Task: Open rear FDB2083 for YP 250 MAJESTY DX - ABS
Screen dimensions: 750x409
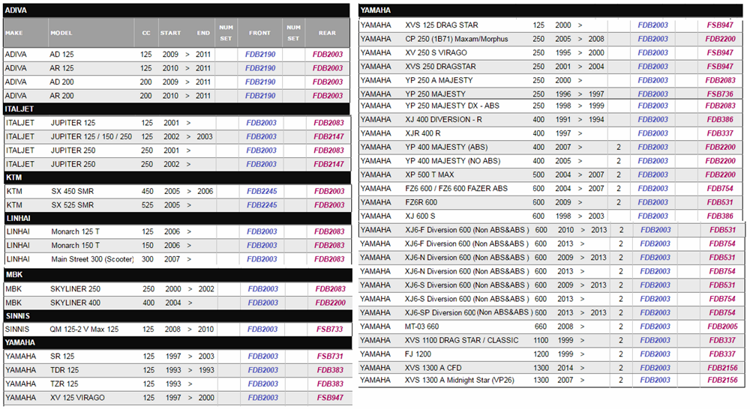Action: coord(720,106)
